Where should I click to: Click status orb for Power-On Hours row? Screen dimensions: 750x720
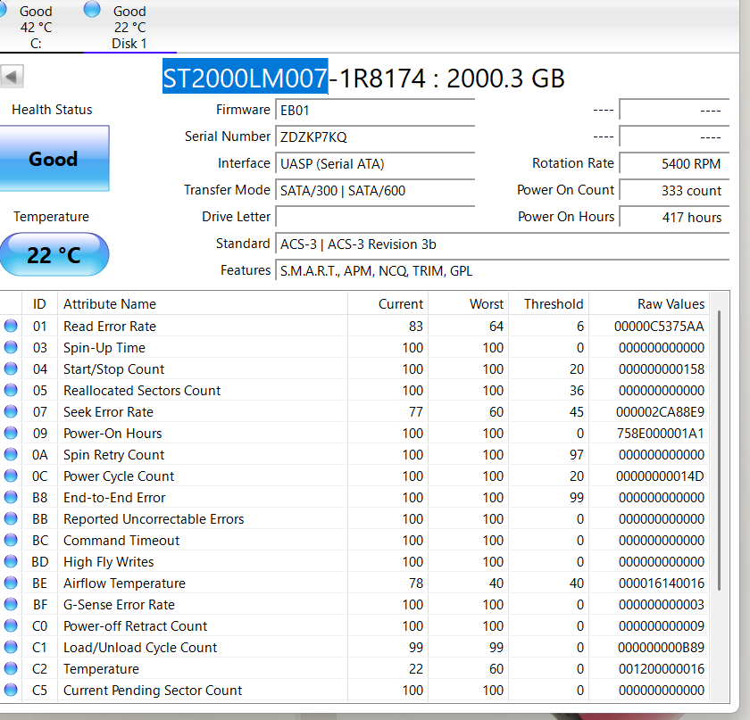click(11, 433)
